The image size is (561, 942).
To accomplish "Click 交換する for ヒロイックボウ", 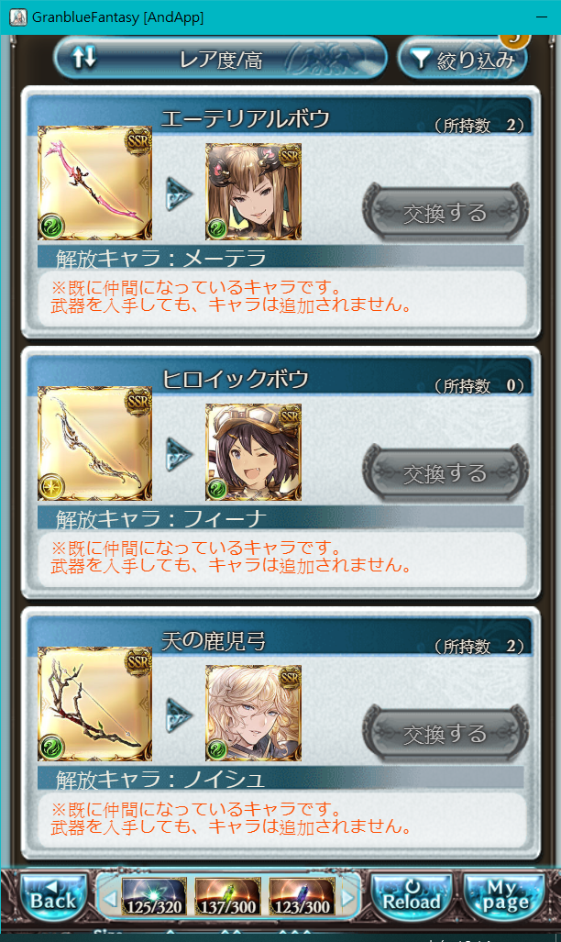I will tap(445, 472).
